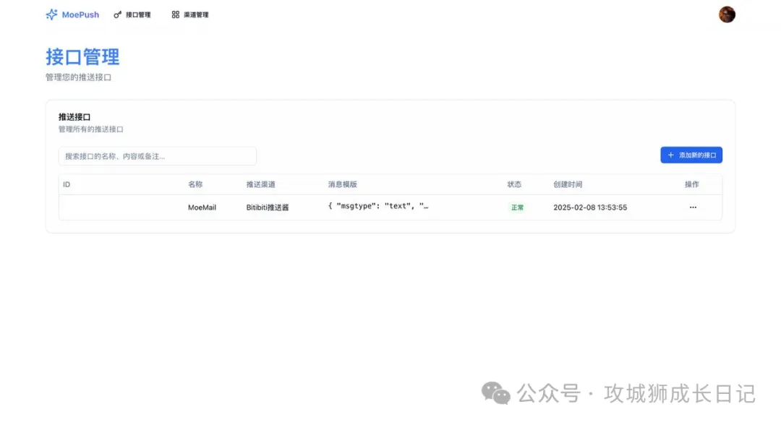Go to home via MoePush brand text

tap(80, 14)
